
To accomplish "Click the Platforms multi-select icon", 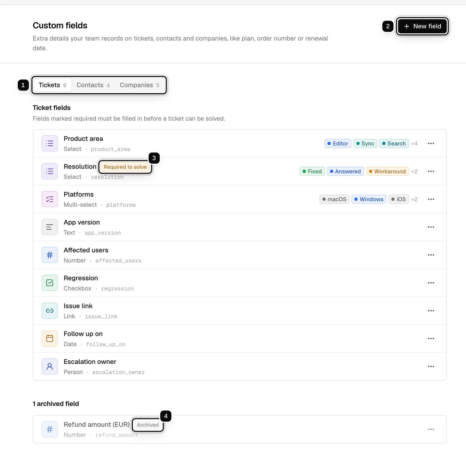I will tap(49, 199).
